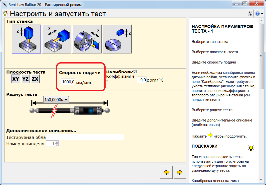Click the Номер шпинделя label
266x185 pixels.
click(x=25, y=144)
